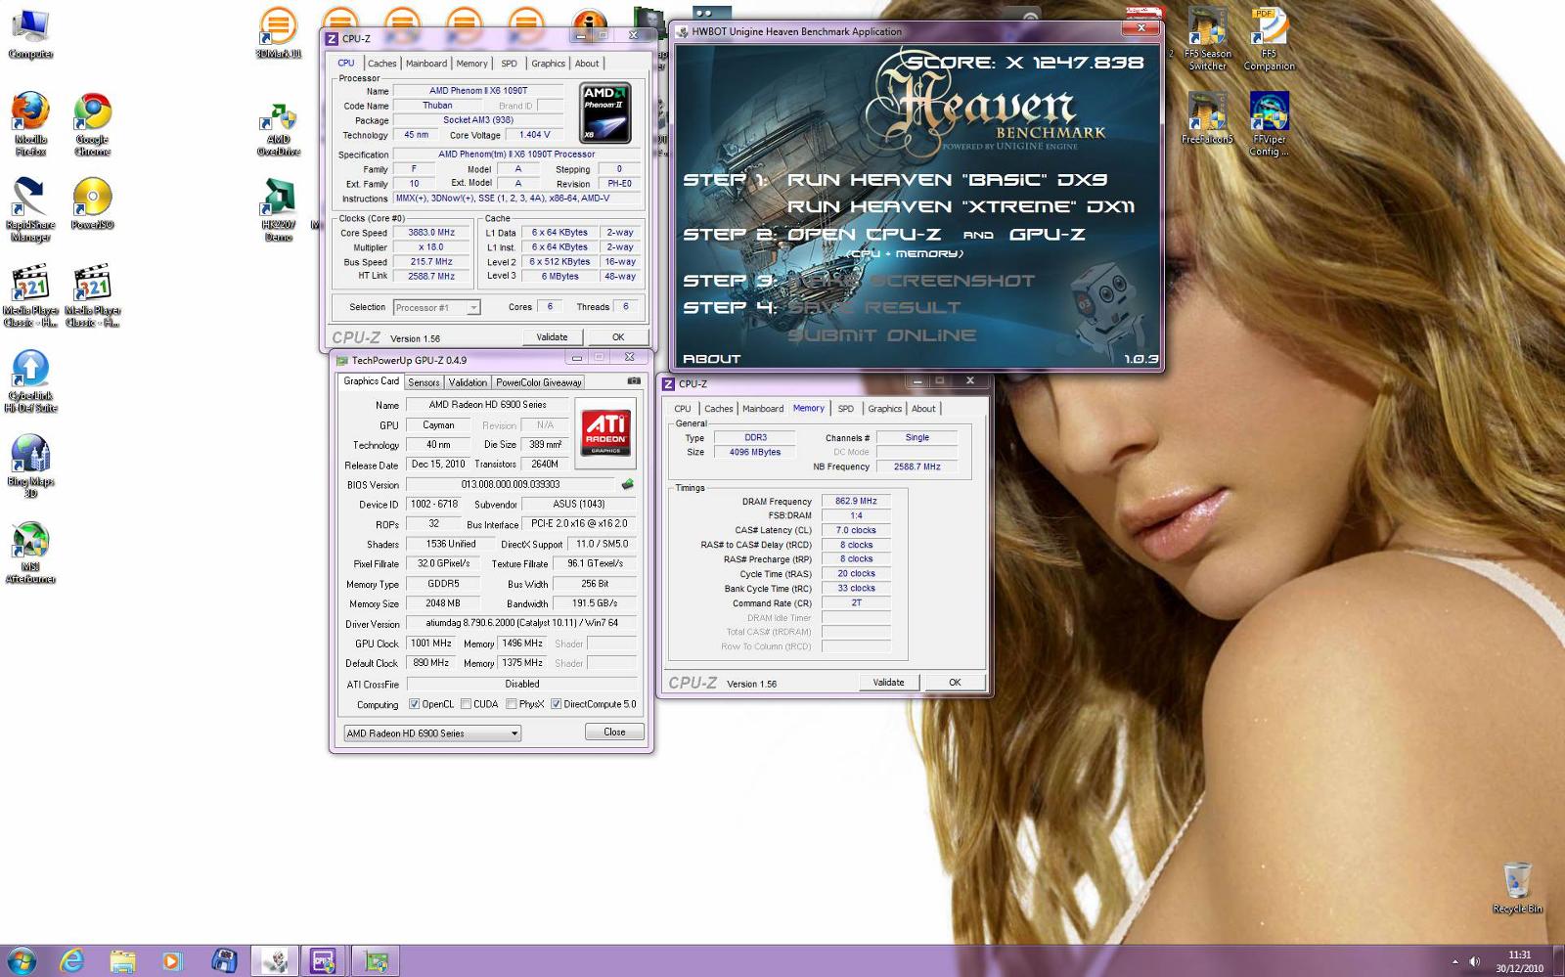Image resolution: width=1565 pixels, height=977 pixels.
Task: Launch AMD OverDrive desktop shortcut
Action: (x=278, y=129)
